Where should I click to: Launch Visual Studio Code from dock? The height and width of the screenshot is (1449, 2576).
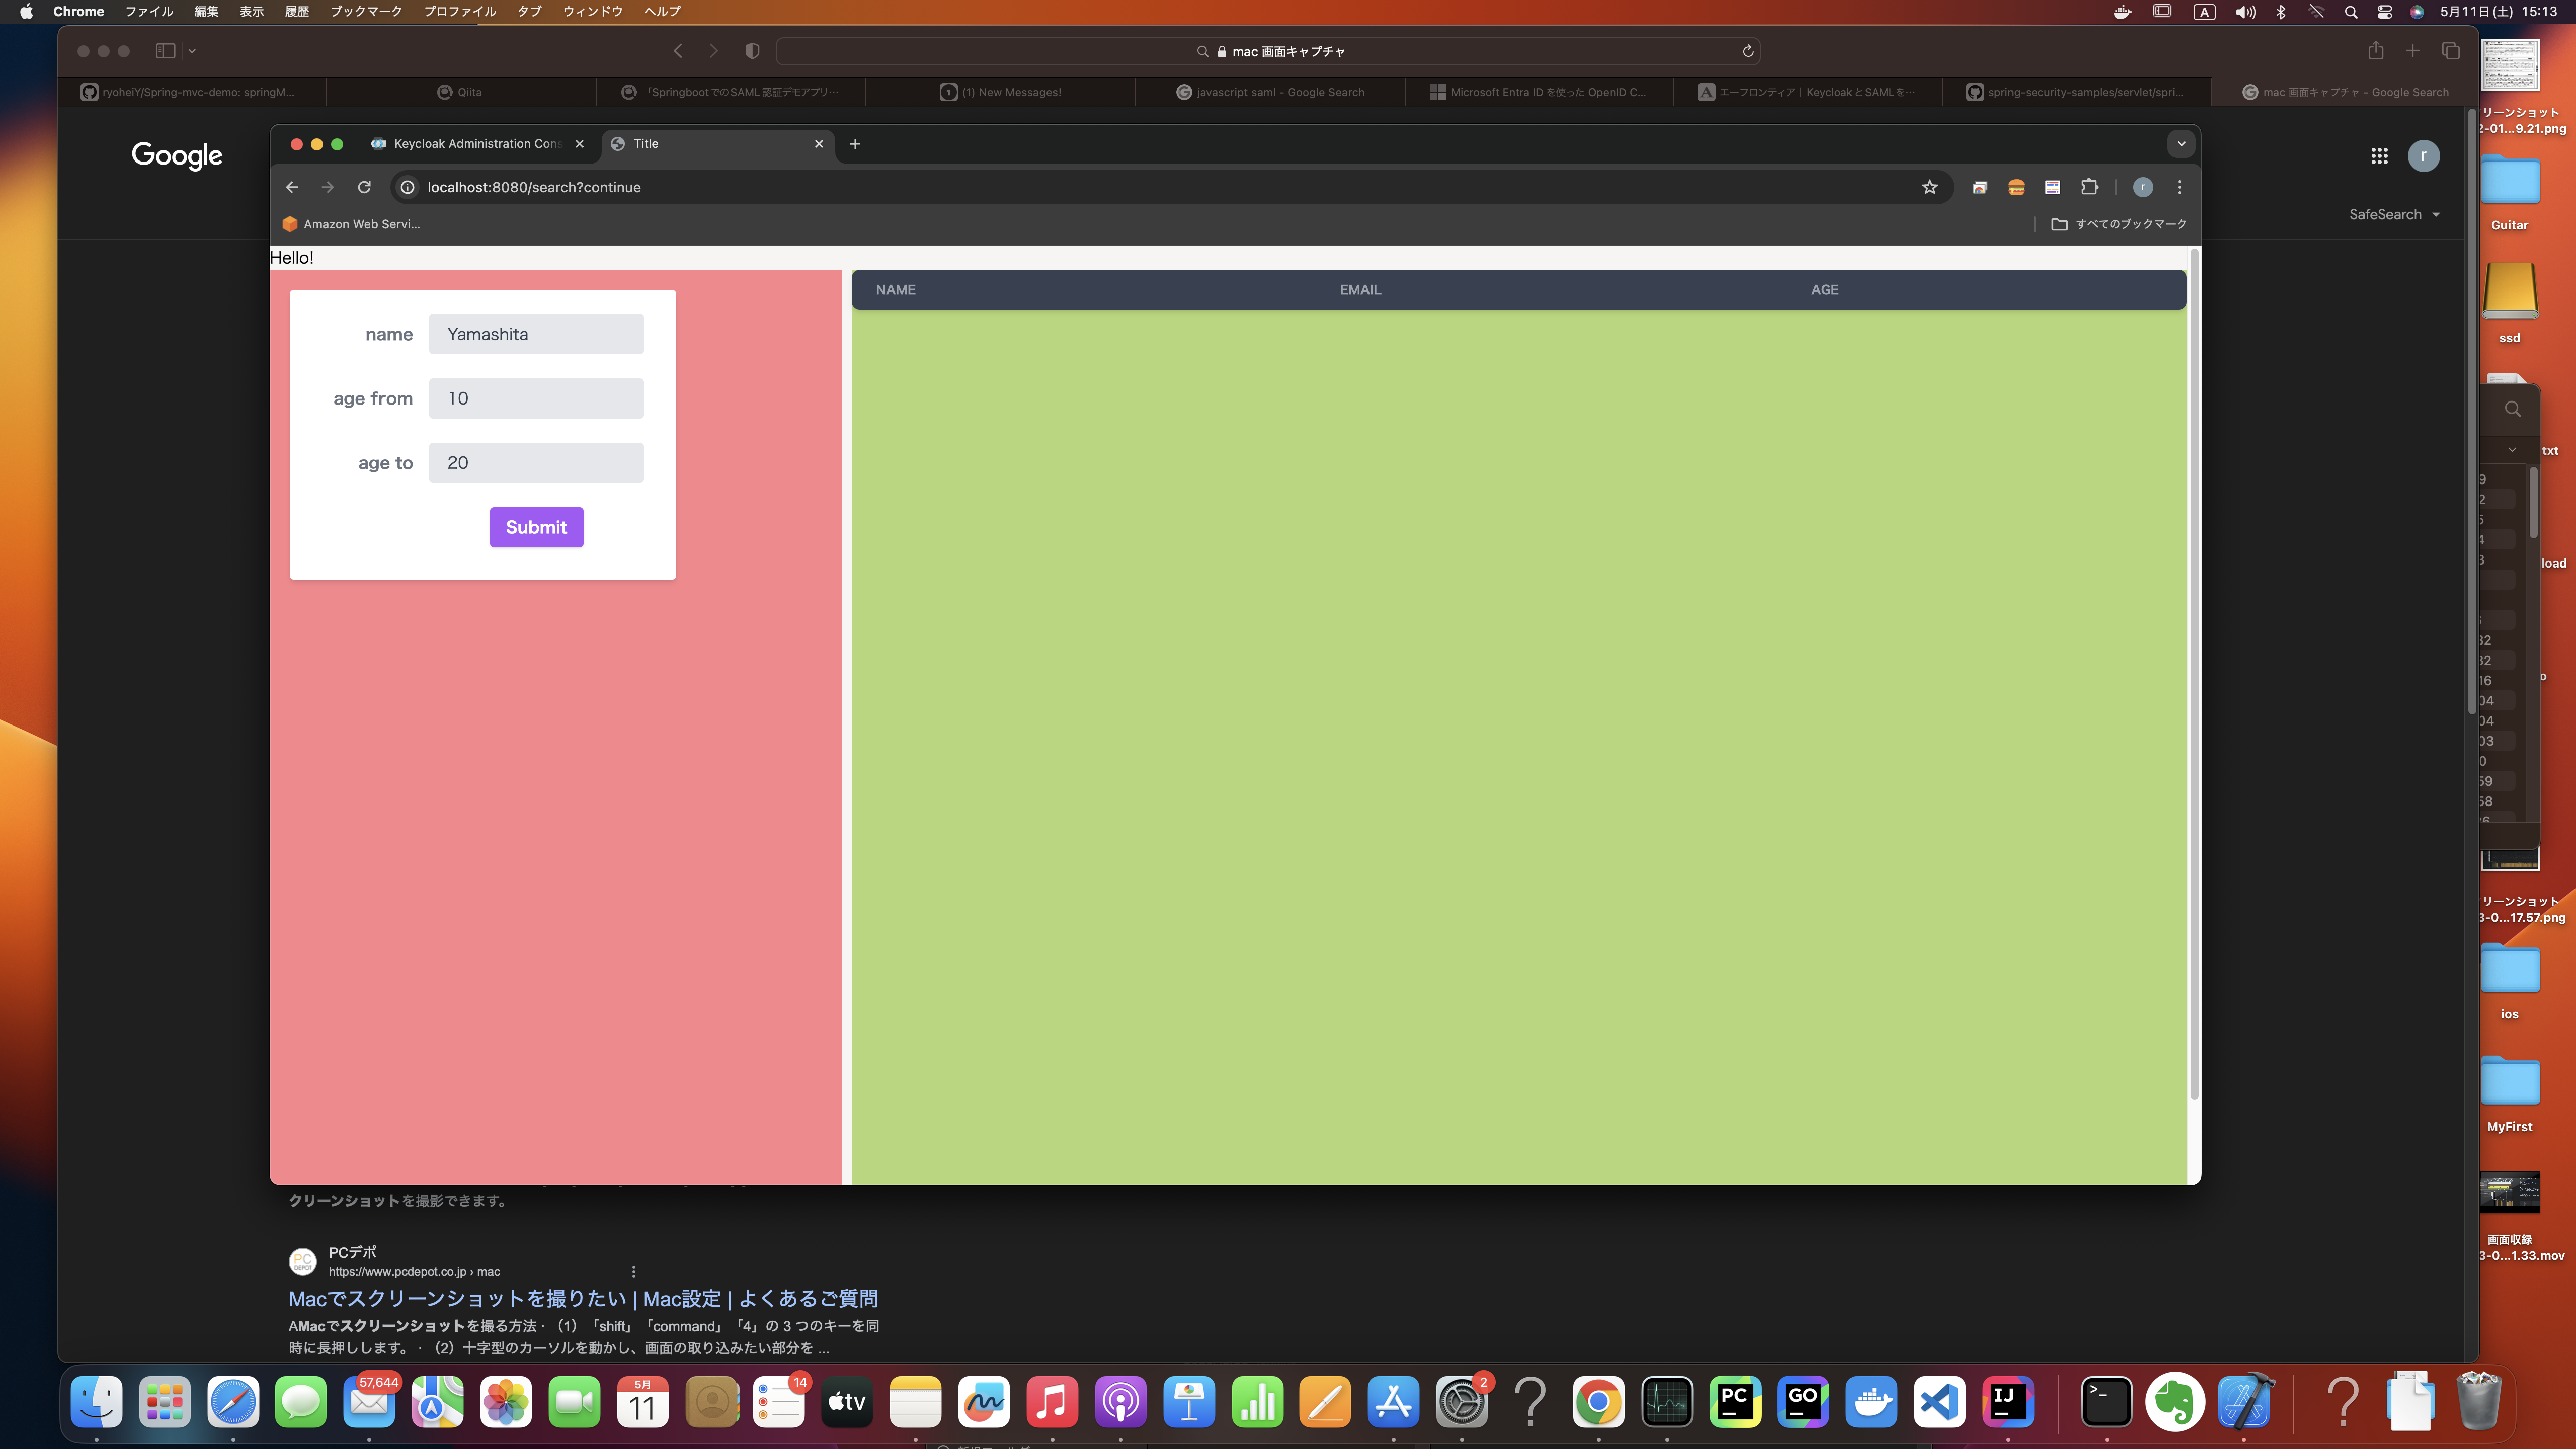coord(1939,1402)
